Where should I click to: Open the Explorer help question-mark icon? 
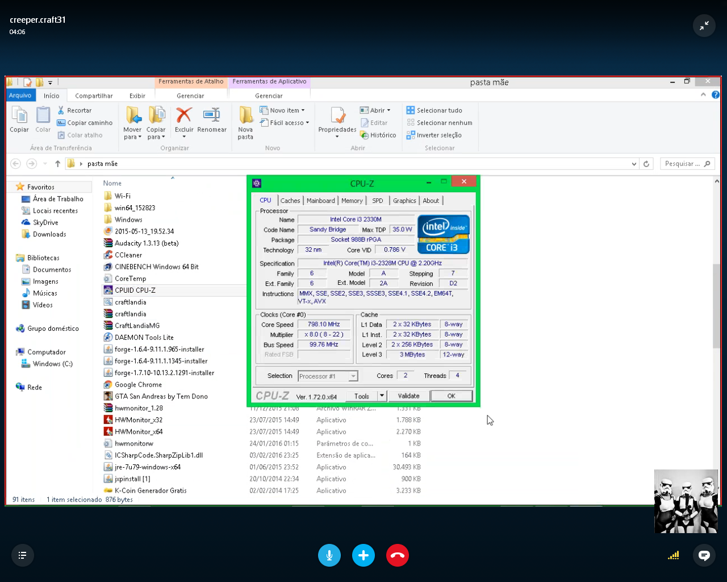(x=716, y=95)
